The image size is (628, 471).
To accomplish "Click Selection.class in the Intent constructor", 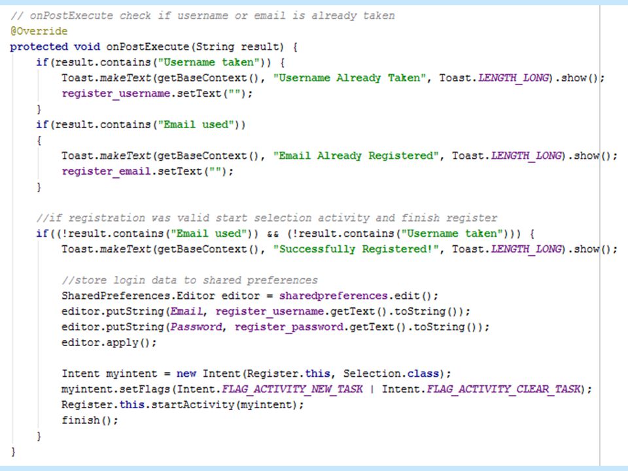I will 391,374.
